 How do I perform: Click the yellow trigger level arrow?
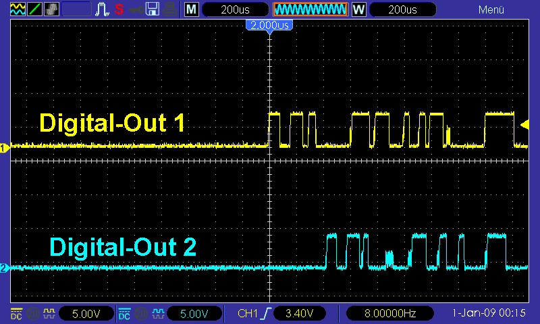click(524, 124)
